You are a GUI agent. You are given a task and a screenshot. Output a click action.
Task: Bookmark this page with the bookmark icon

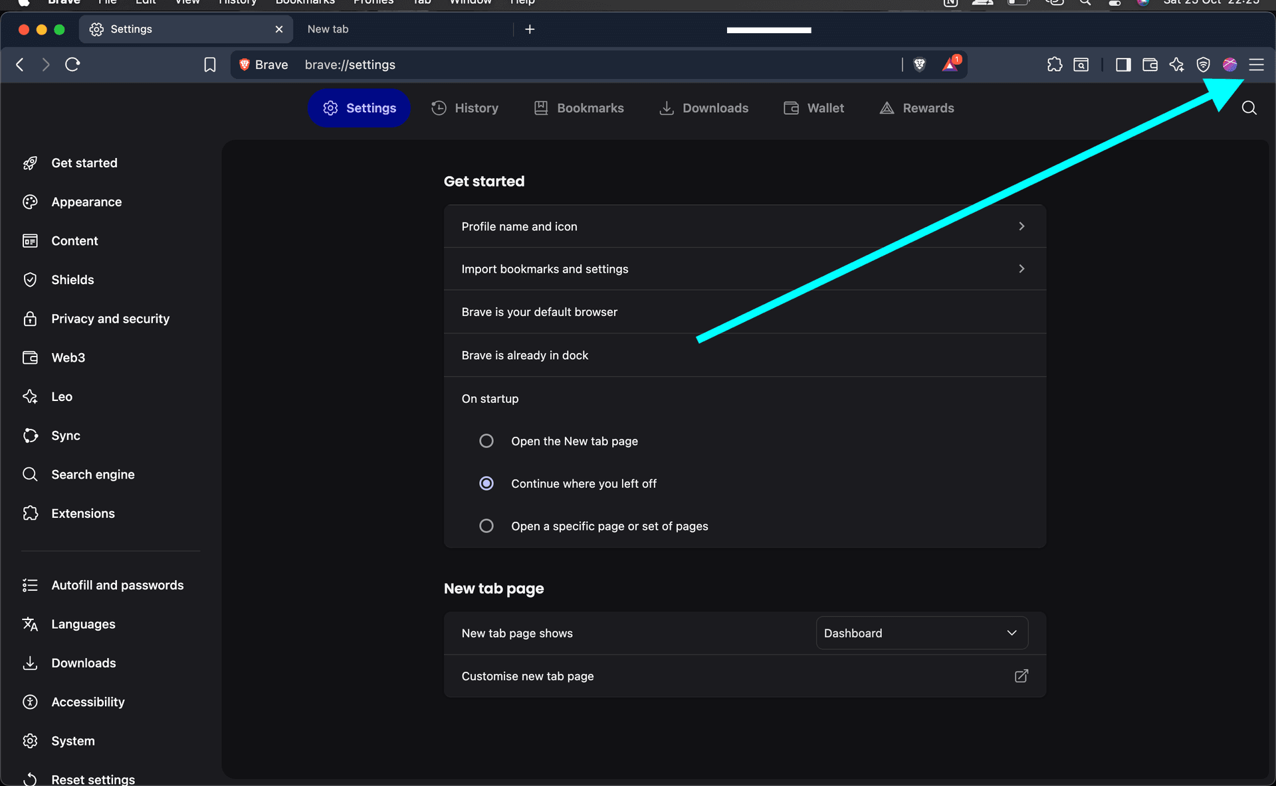(x=210, y=64)
